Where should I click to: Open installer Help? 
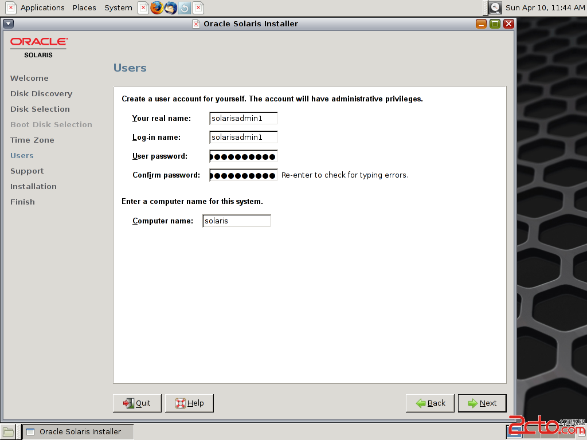(x=189, y=403)
